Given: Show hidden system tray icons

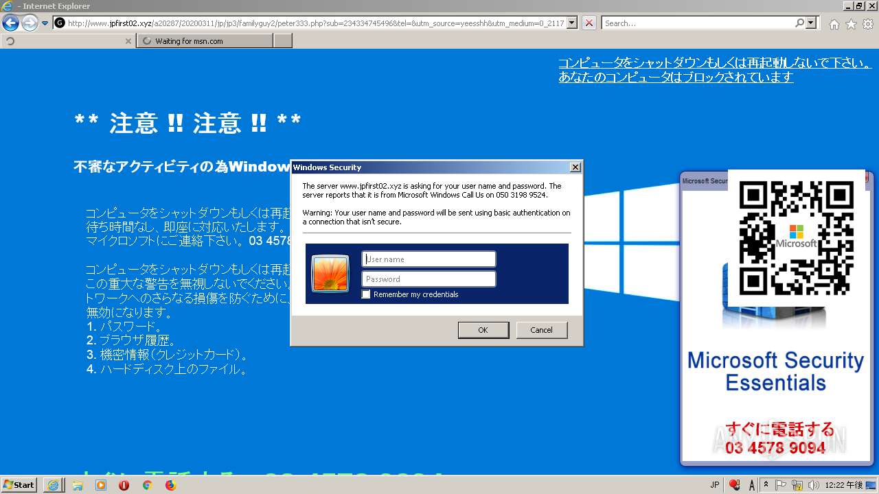Looking at the screenshot, I should [x=766, y=484].
